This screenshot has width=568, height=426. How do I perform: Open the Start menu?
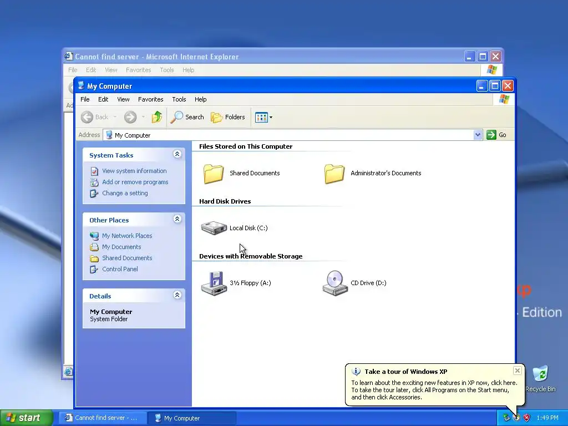(27, 418)
